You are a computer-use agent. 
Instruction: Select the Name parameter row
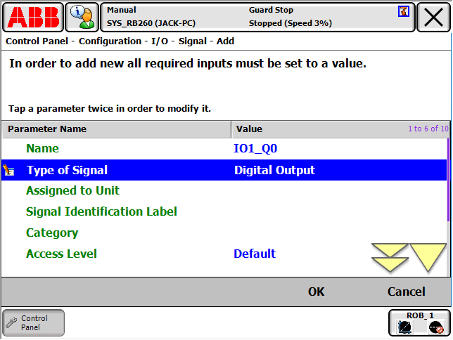coord(224,149)
